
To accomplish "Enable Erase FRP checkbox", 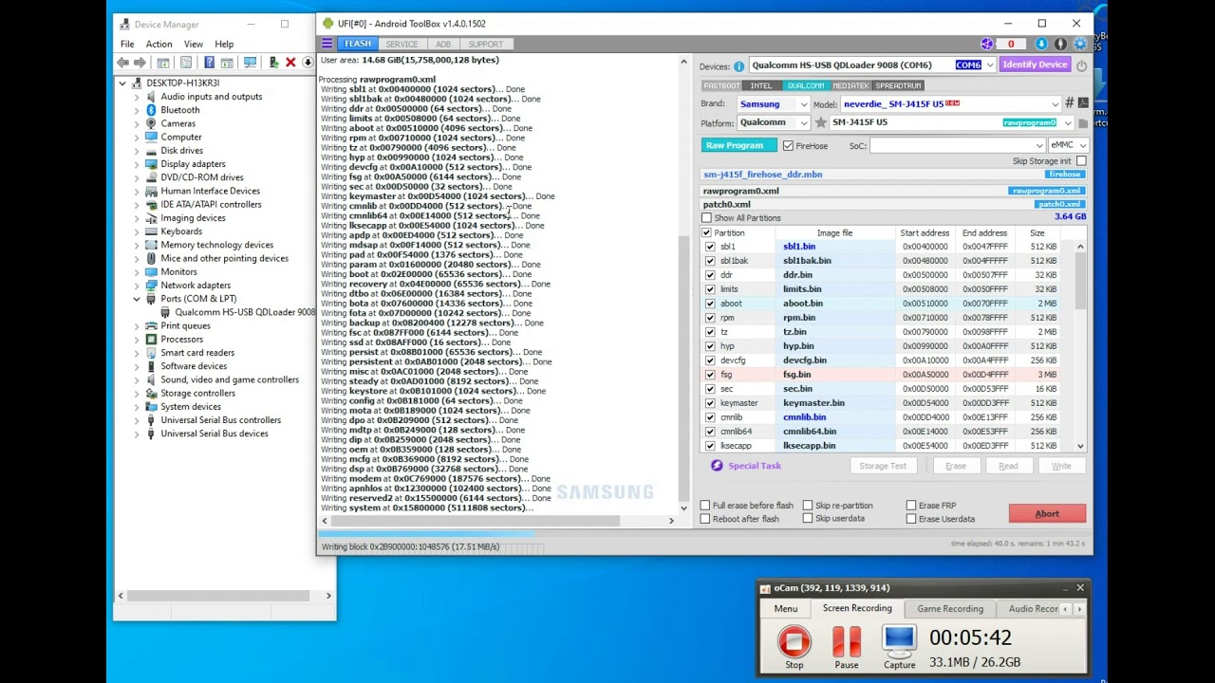I will [x=911, y=506].
